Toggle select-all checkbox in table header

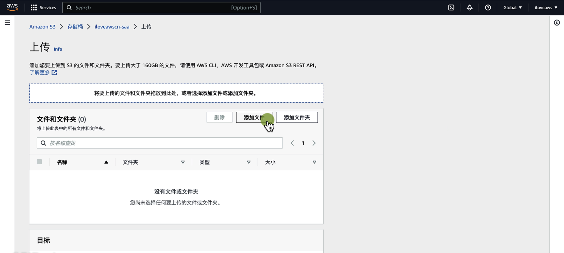pyautogui.click(x=39, y=162)
